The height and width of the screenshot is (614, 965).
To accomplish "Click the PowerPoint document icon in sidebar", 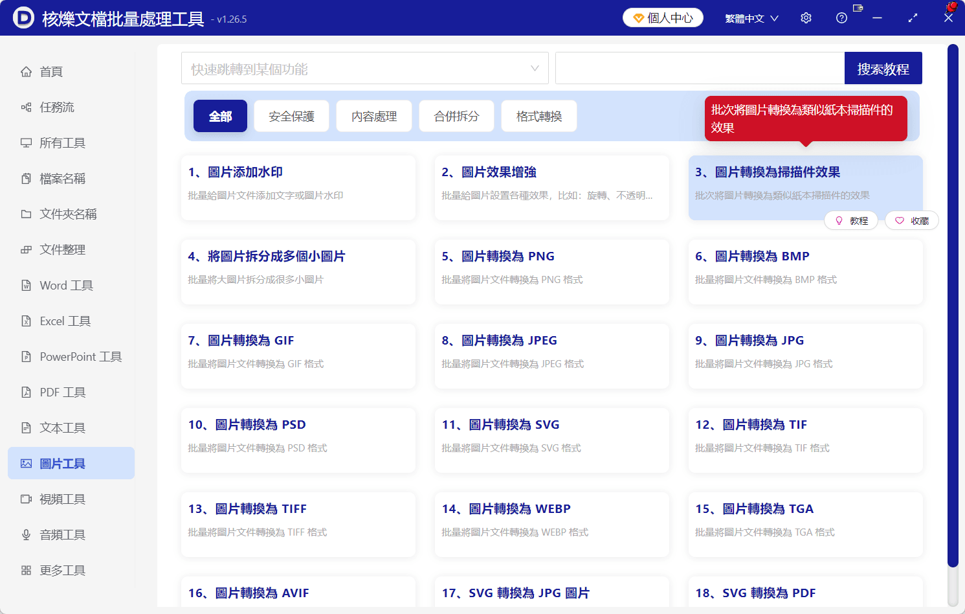I will pos(26,357).
